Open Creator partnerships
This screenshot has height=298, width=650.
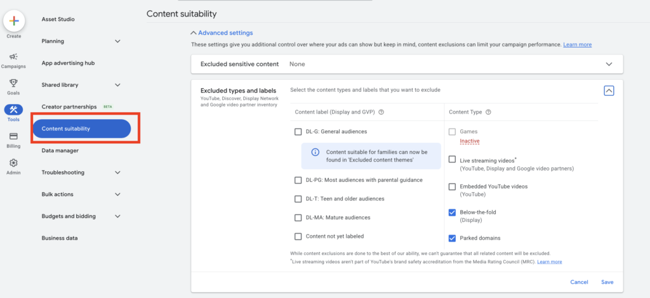[x=69, y=107]
